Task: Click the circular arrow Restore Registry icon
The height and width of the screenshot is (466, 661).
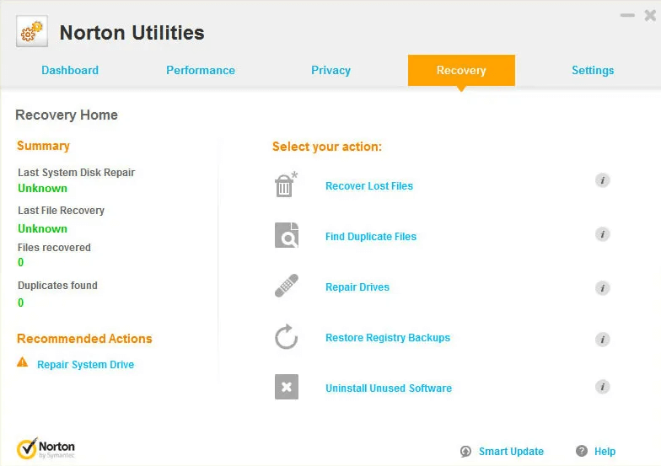Action: (x=287, y=338)
